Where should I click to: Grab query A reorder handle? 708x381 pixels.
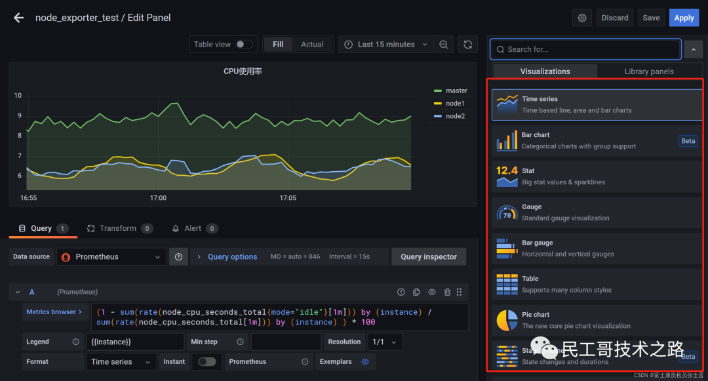459,292
